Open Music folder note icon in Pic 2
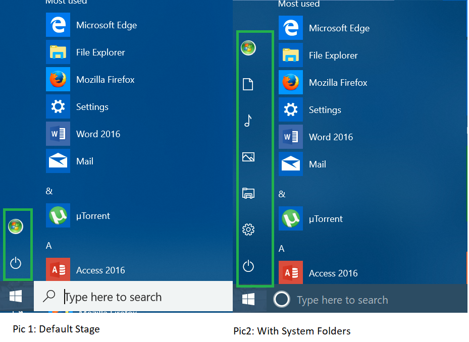This screenshot has width=469, height=342. point(248,121)
